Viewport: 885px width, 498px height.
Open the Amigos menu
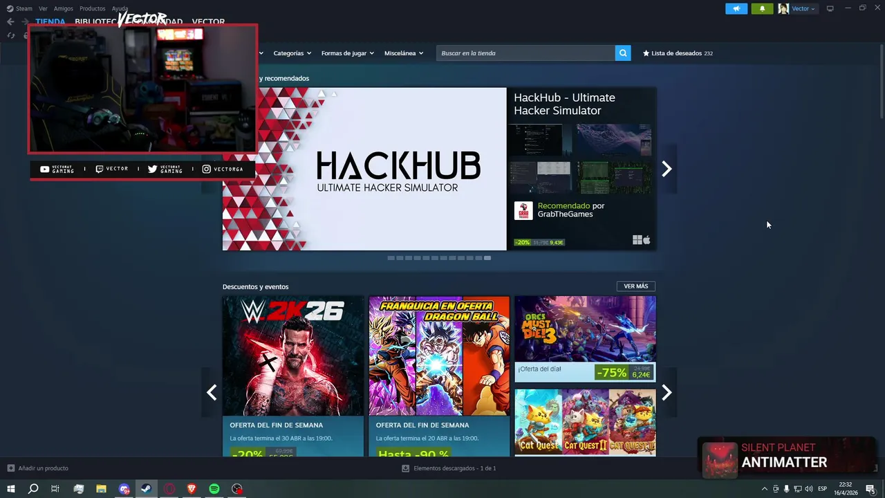click(64, 8)
